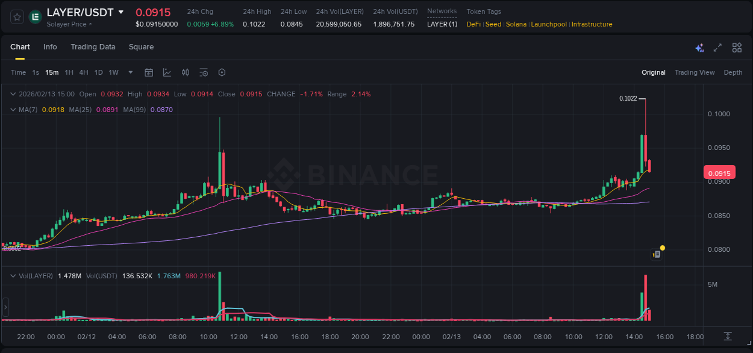This screenshot has height=353, width=753.
Task: Switch to the Trading Data tab
Action: (93, 47)
